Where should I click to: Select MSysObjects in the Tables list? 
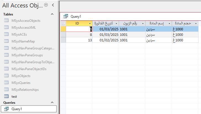[21, 76]
